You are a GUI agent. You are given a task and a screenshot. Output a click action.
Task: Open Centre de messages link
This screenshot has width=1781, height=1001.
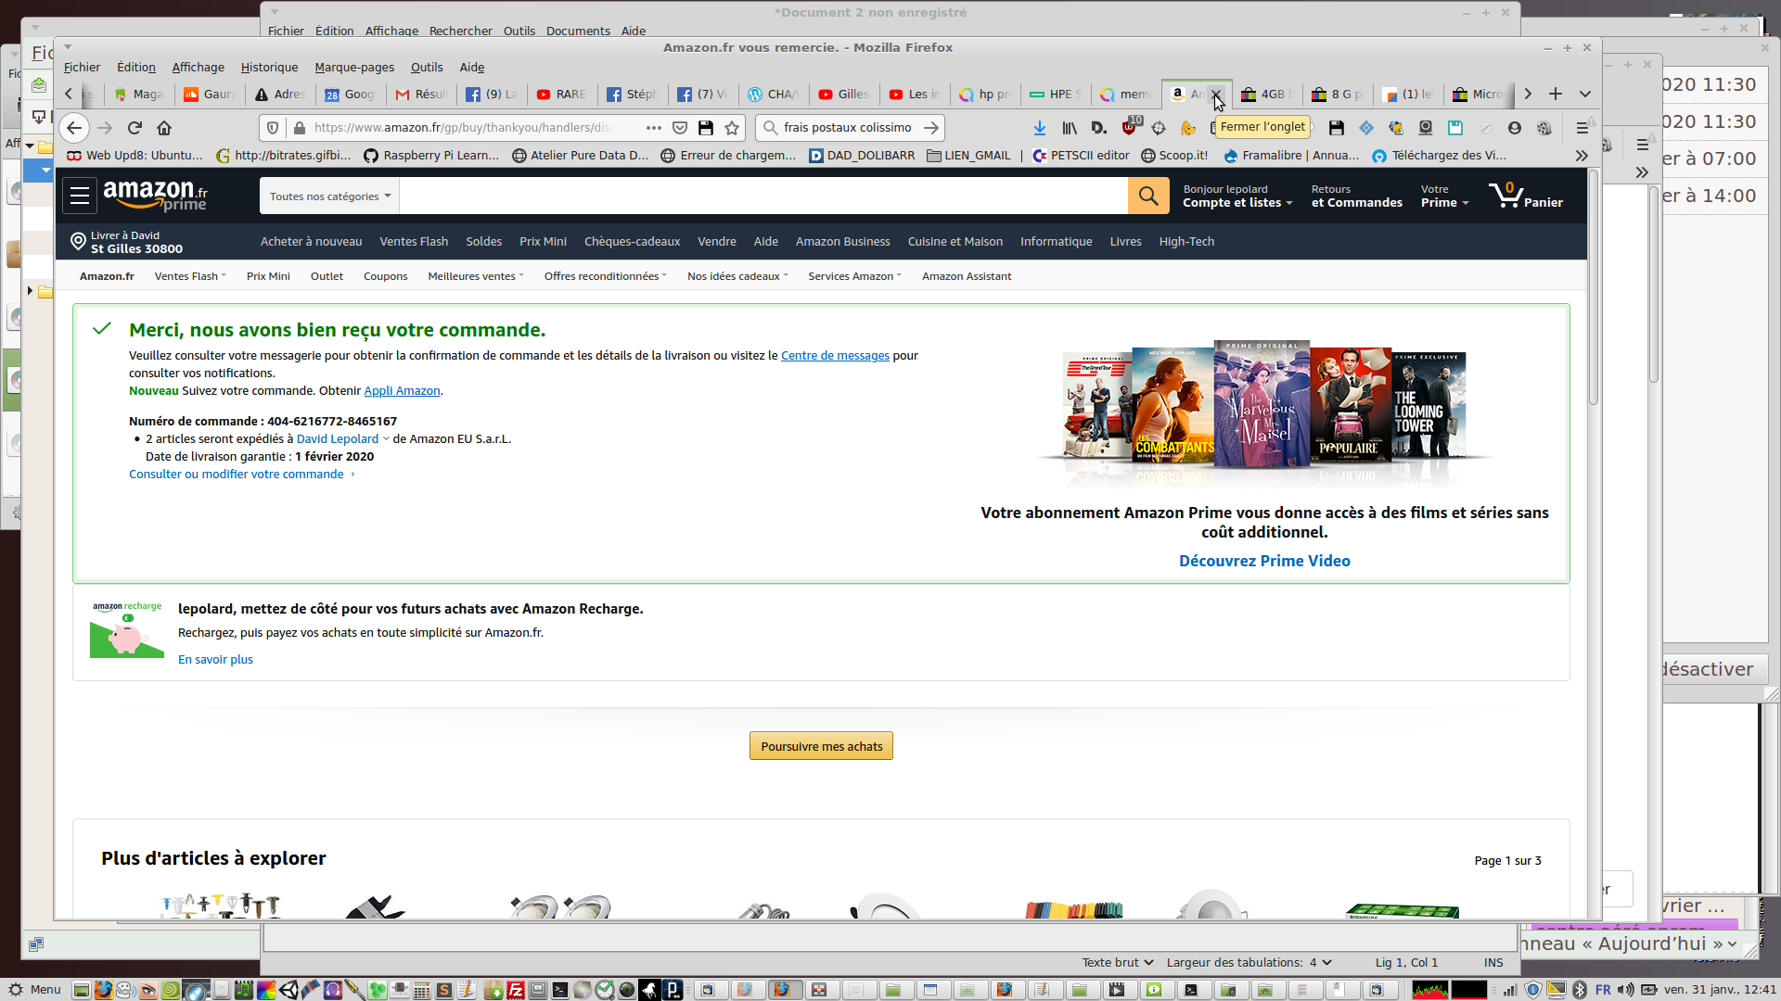point(835,355)
